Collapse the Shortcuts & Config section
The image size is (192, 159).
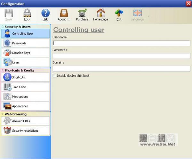click(x=3, y=71)
